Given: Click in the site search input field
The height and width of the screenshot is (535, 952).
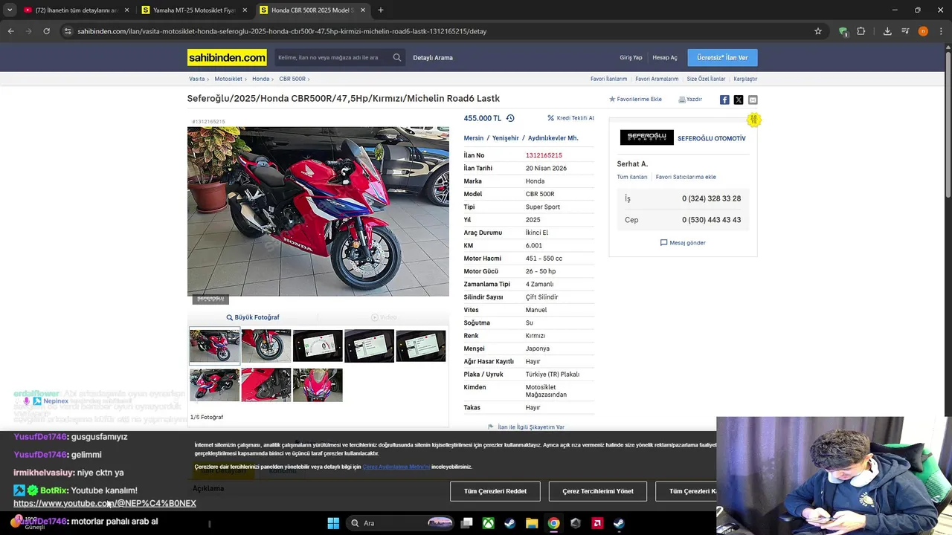Looking at the screenshot, I should [x=332, y=57].
